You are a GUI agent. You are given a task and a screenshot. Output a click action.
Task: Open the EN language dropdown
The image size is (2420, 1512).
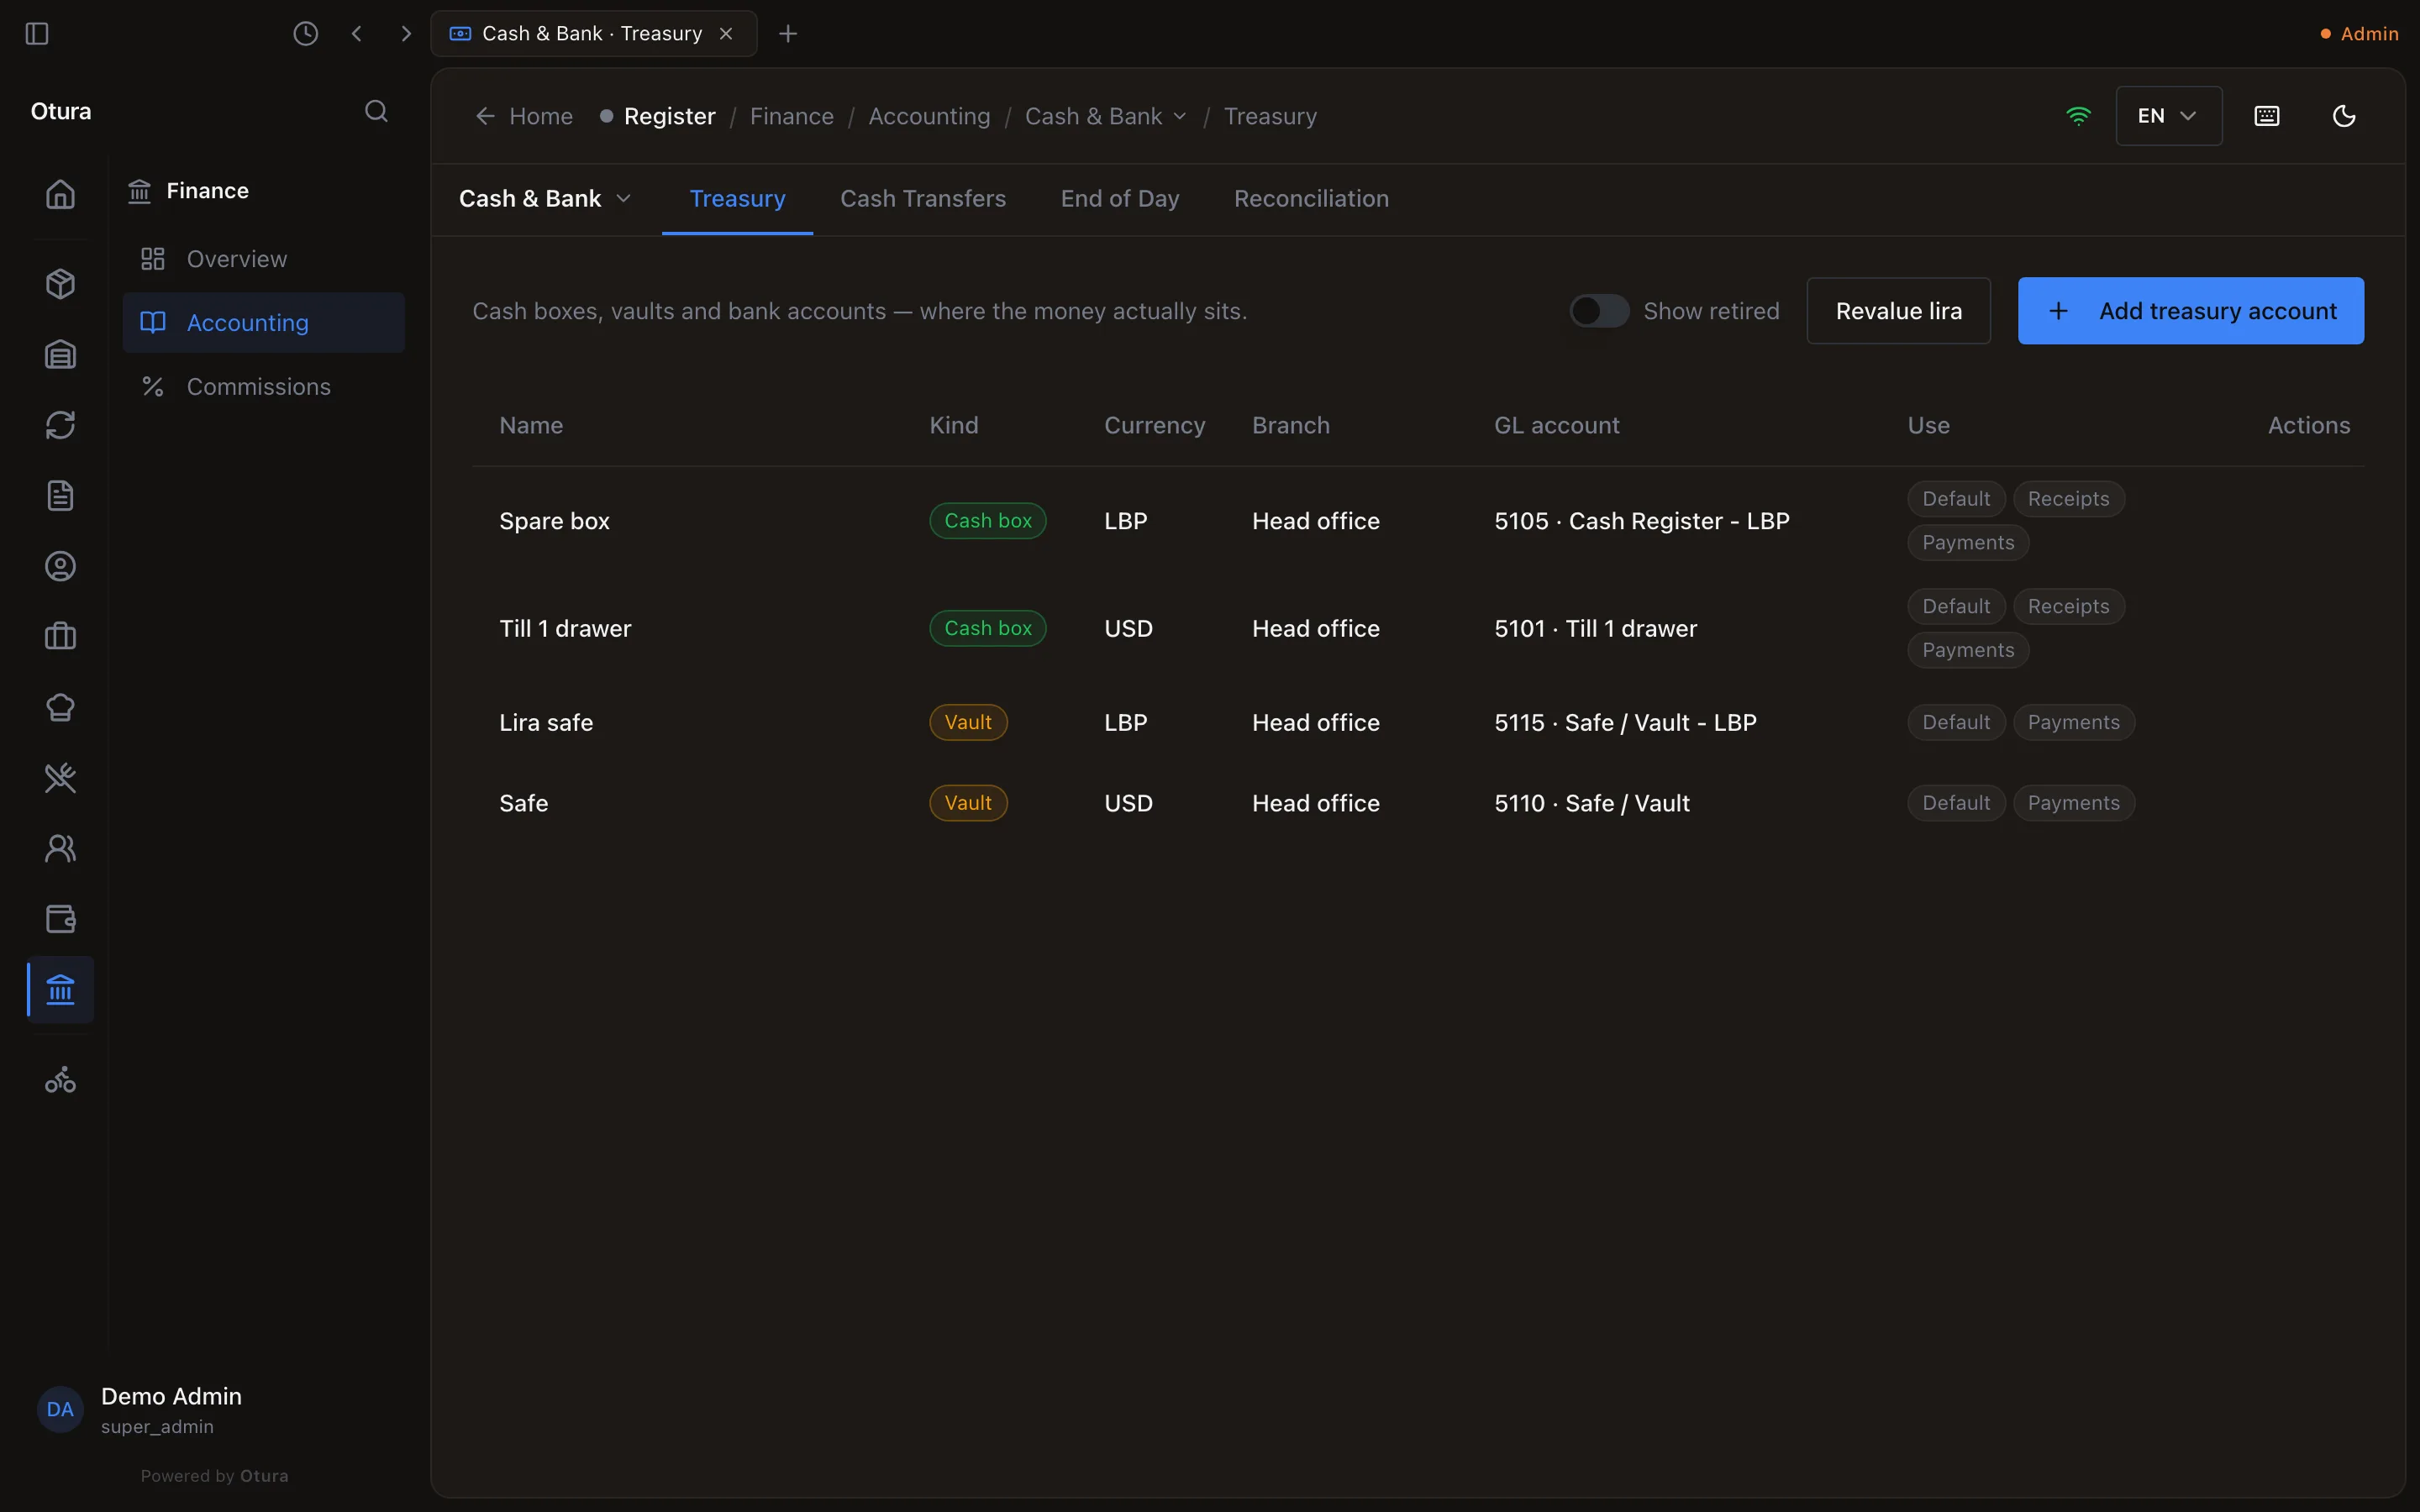click(x=2169, y=116)
